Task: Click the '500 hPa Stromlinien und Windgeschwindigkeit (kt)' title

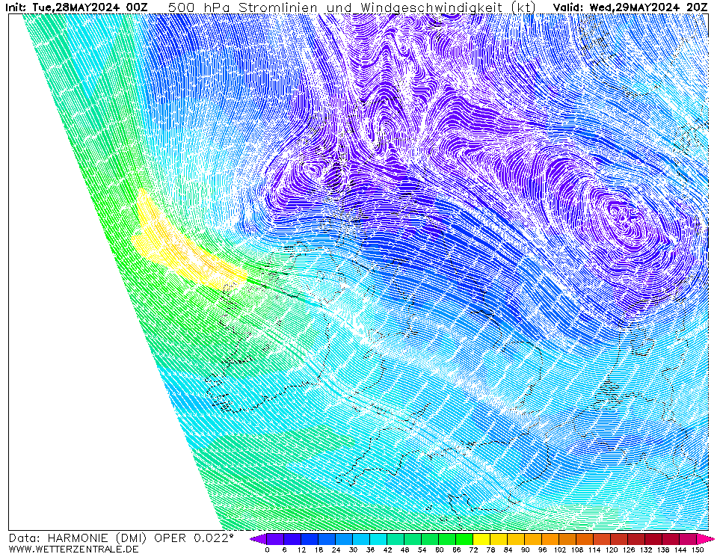Action: [352, 7]
